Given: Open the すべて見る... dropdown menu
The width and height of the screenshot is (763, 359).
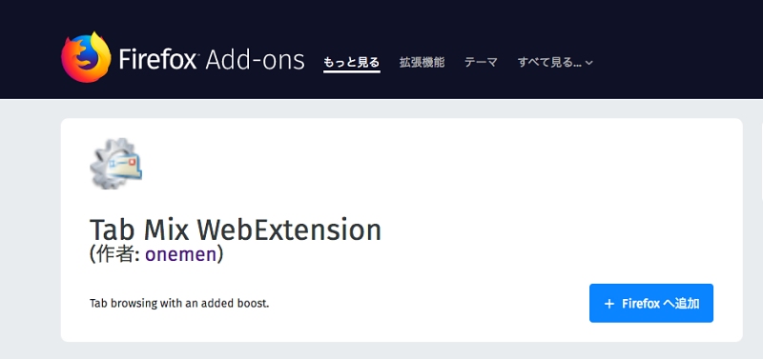Looking at the screenshot, I should 555,62.
